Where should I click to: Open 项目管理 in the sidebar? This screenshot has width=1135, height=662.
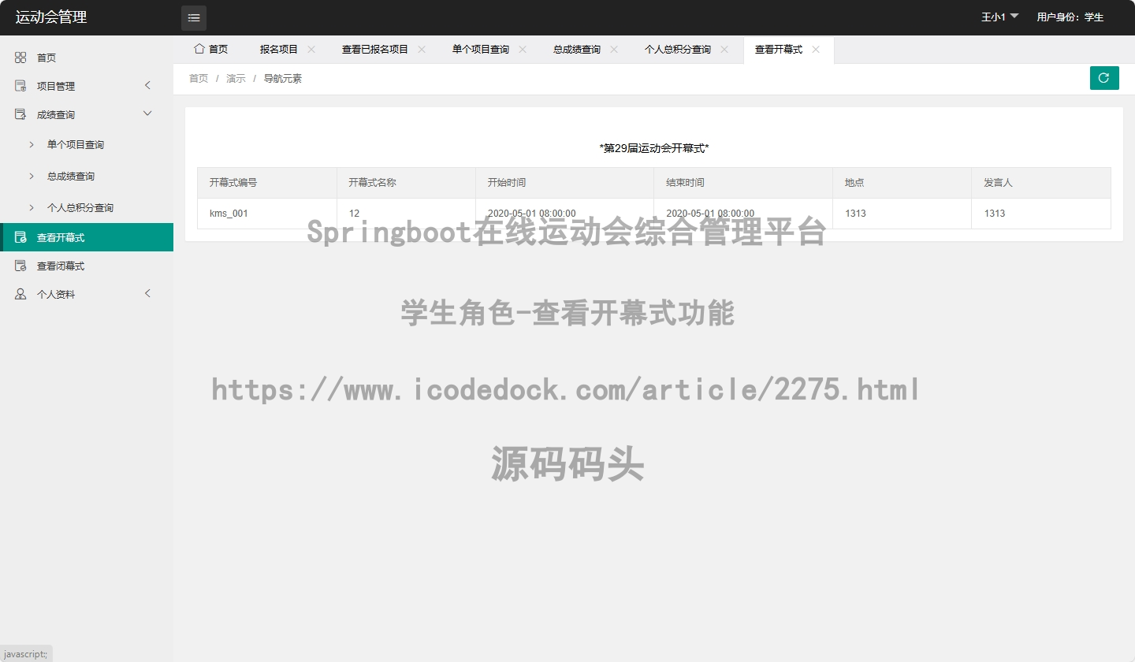pyautogui.click(x=87, y=86)
